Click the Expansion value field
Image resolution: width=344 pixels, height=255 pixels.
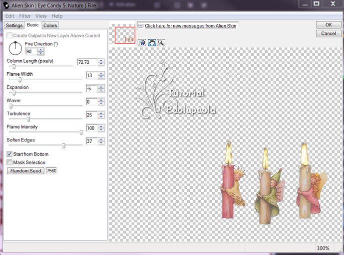tap(92, 89)
